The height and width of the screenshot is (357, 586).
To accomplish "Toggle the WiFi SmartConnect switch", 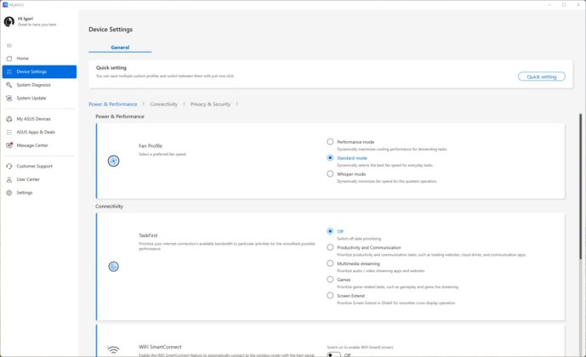I will tap(333, 354).
